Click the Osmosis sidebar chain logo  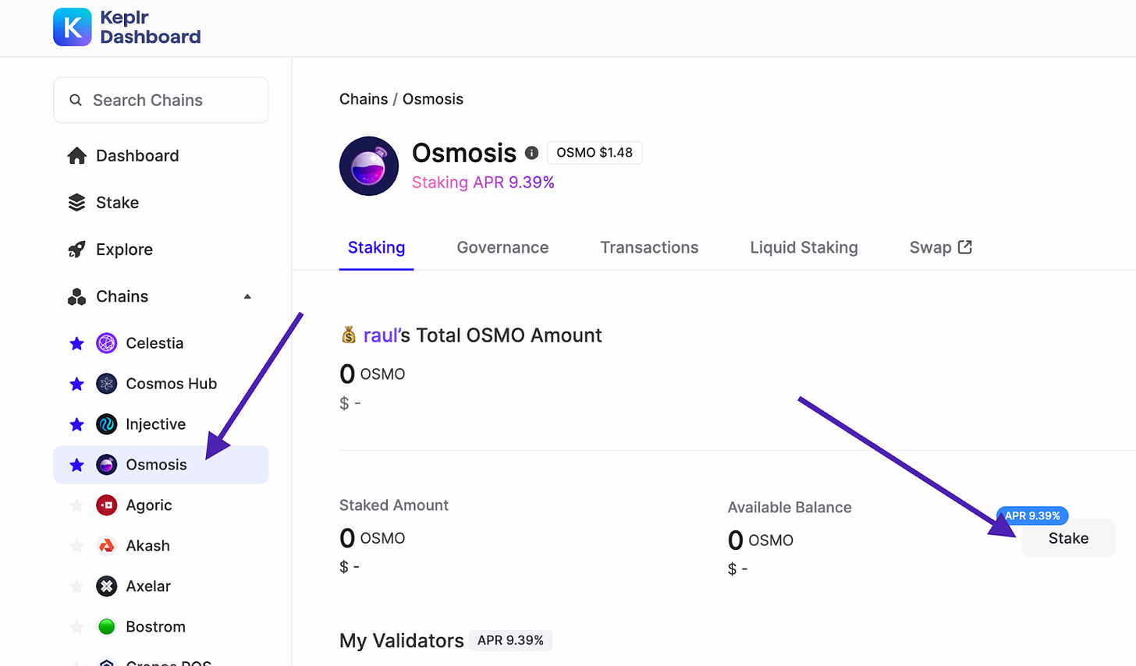click(x=107, y=465)
